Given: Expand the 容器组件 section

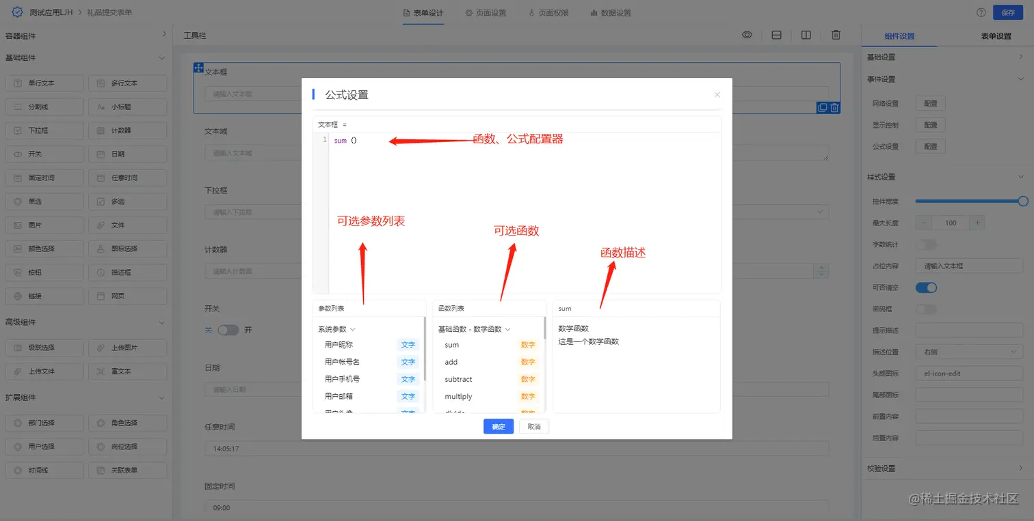Looking at the screenshot, I should [x=86, y=36].
